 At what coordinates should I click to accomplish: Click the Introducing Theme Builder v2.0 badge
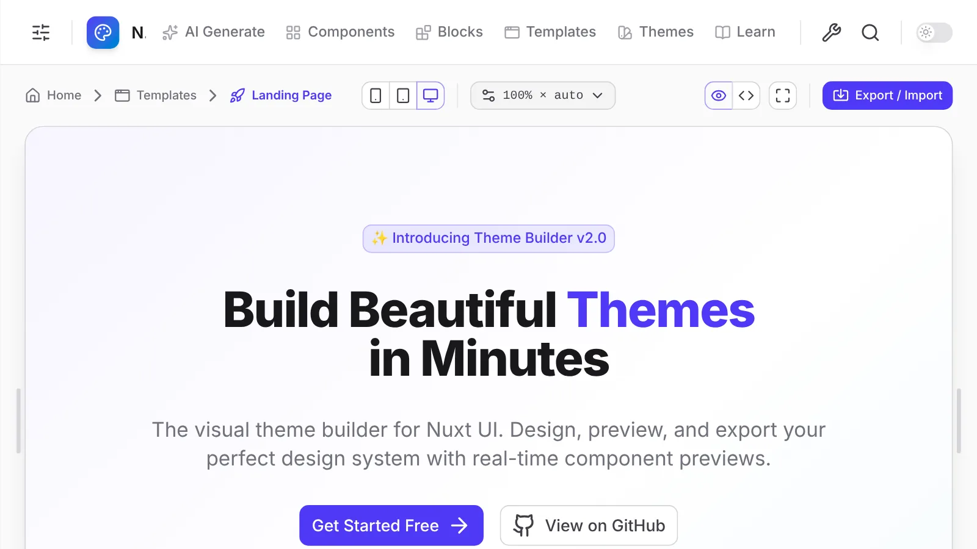point(488,239)
